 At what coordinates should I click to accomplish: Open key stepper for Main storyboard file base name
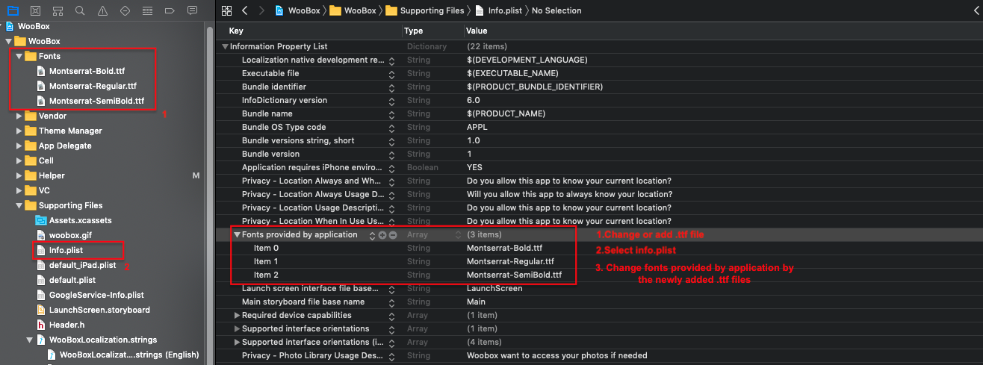391,302
